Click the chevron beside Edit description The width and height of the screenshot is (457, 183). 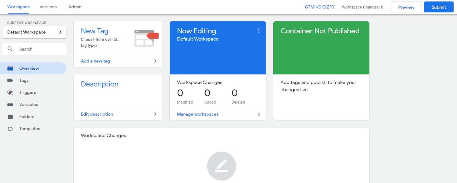[155, 114]
